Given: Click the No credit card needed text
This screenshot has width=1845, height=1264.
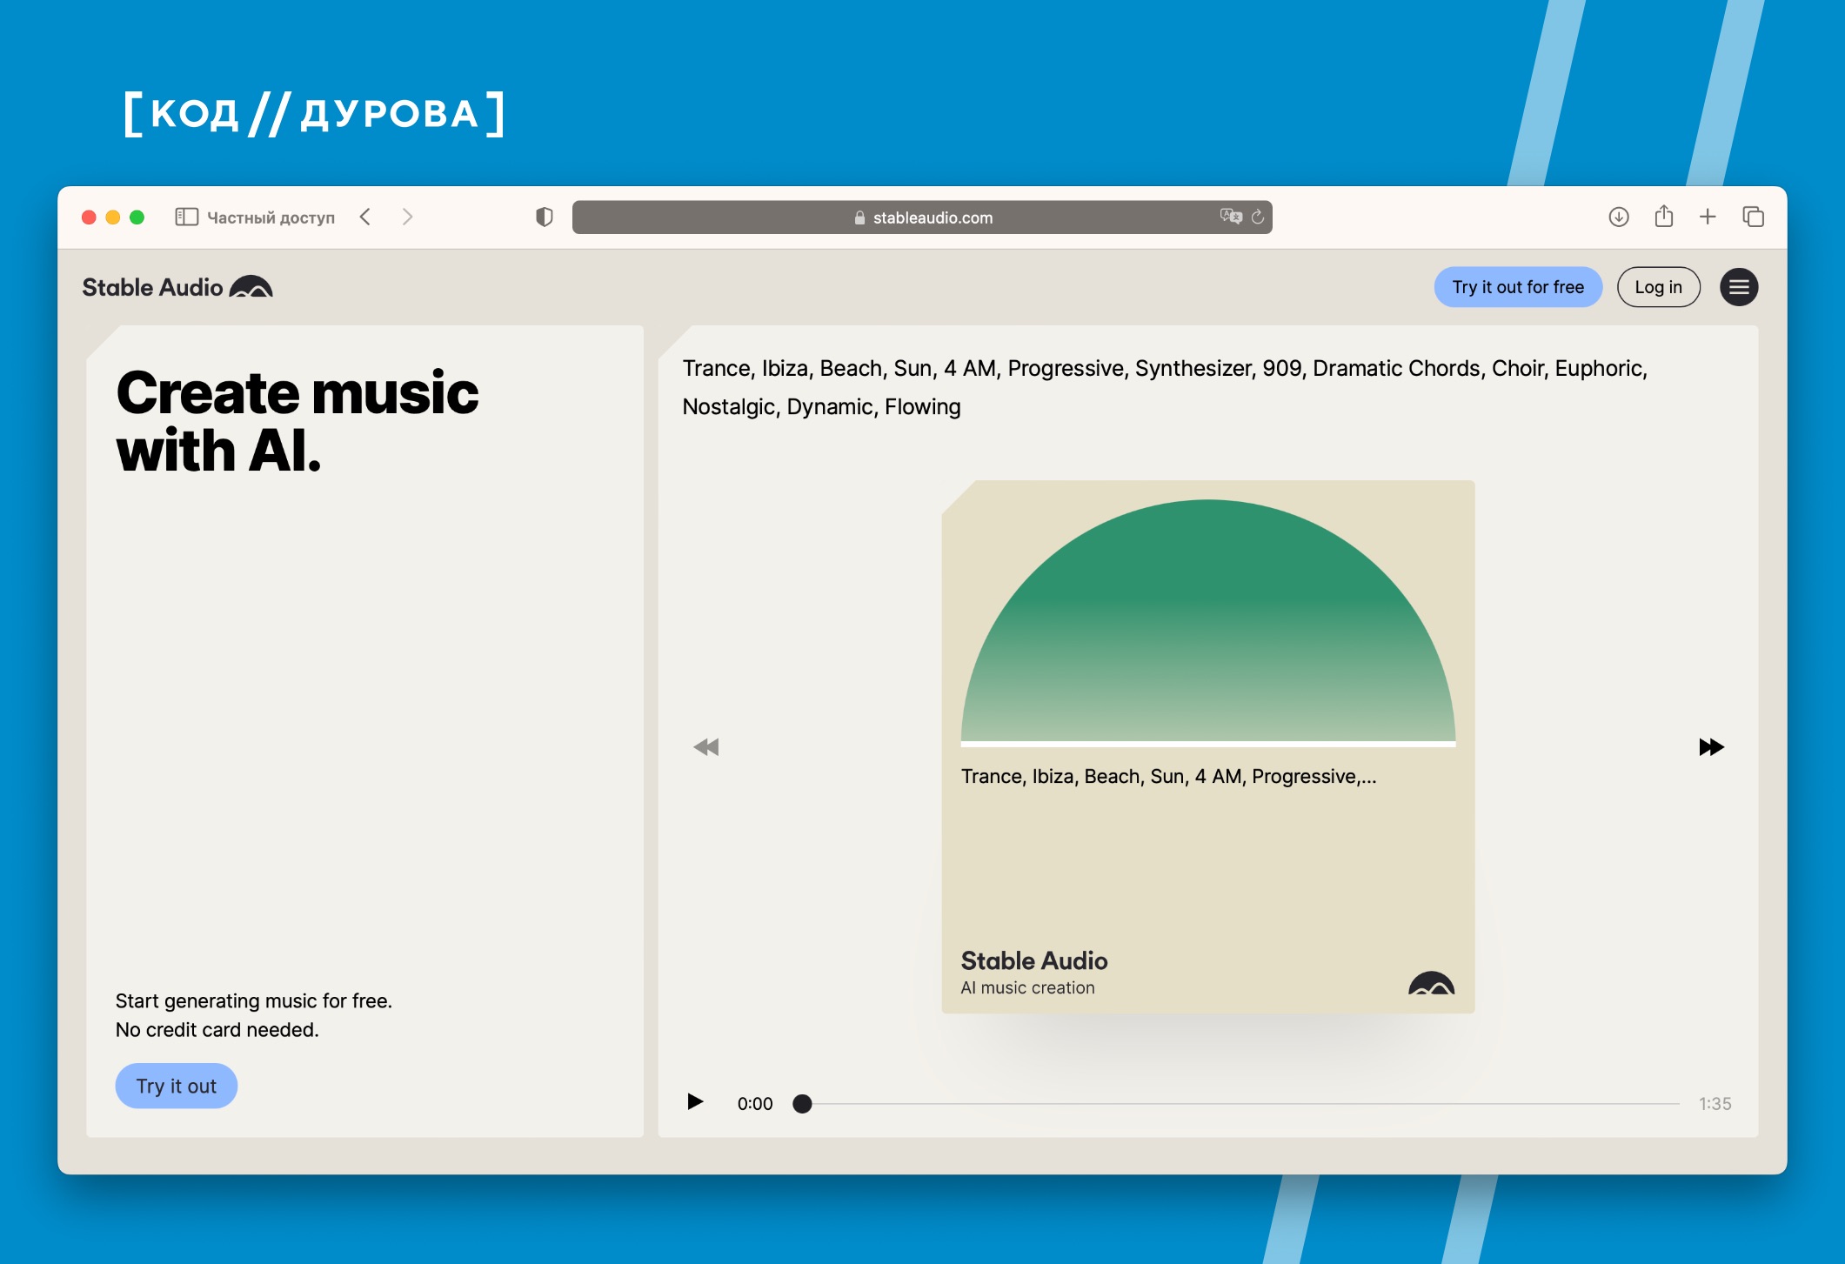Looking at the screenshot, I should pyautogui.click(x=217, y=1030).
